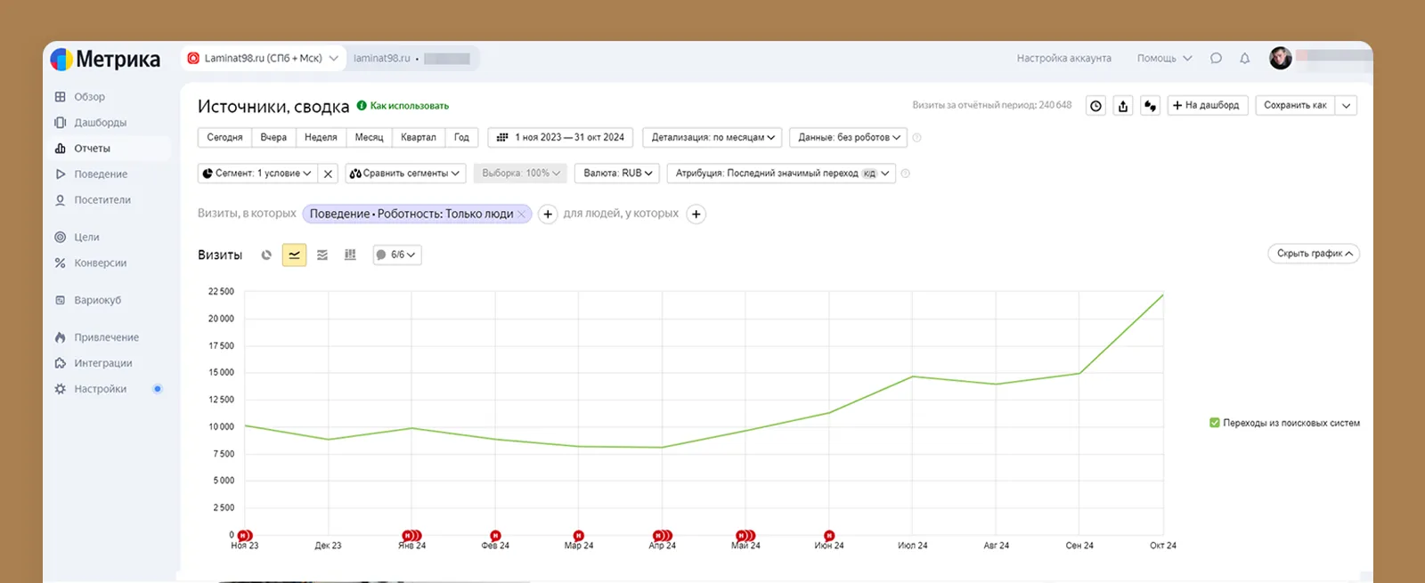Open 'Отчеты' in the sidebar

(92, 149)
